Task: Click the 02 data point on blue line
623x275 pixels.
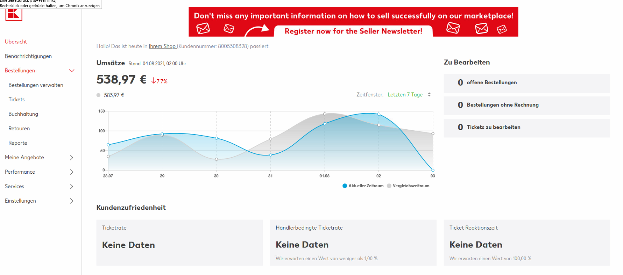Action: pyautogui.click(x=379, y=114)
